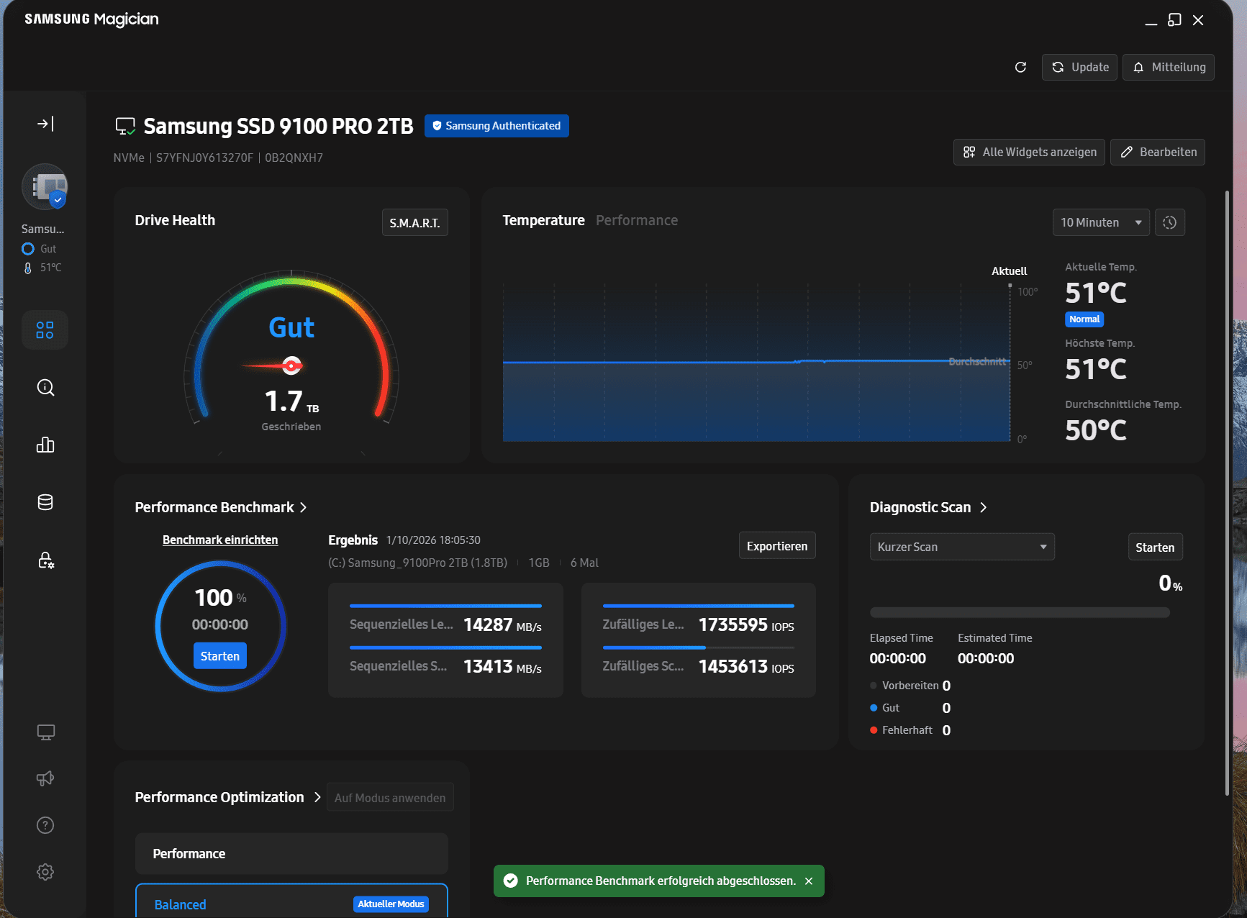
Task: Click the diagnostic scan progress bar
Action: (x=1020, y=612)
